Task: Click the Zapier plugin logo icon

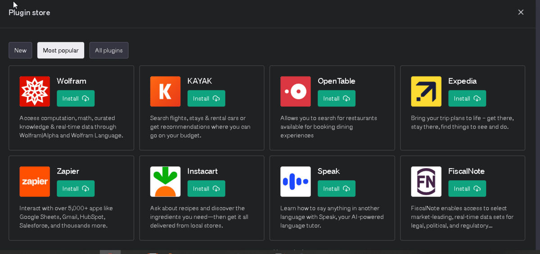Action: [x=35, y=182]
